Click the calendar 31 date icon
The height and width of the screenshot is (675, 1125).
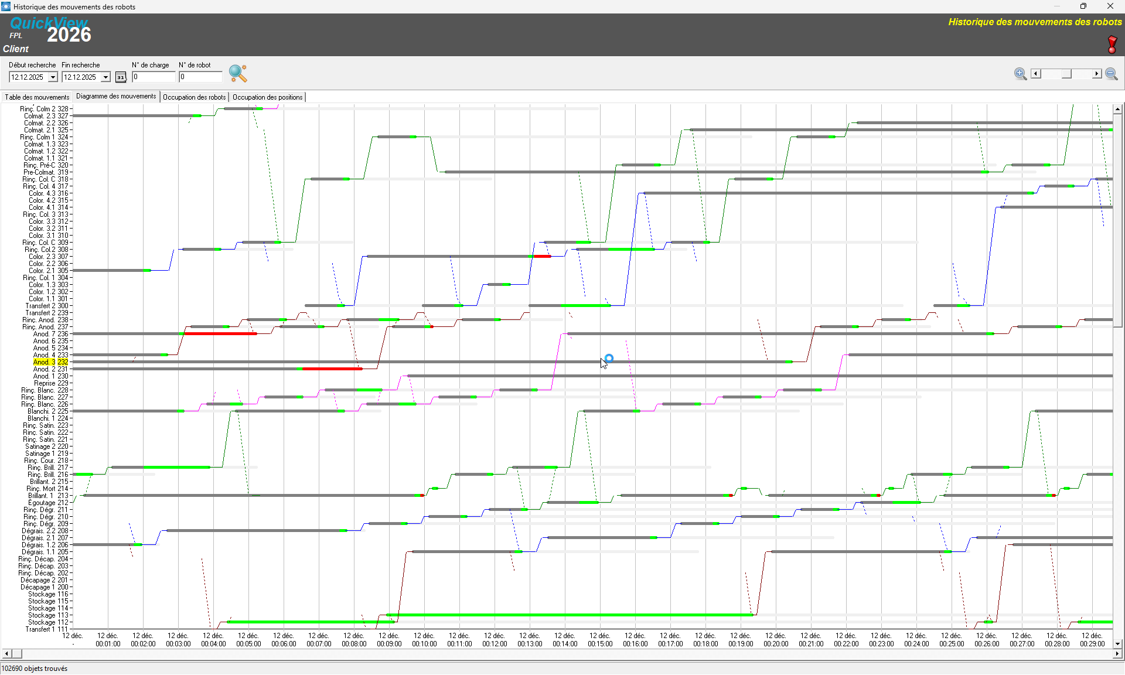121,77
